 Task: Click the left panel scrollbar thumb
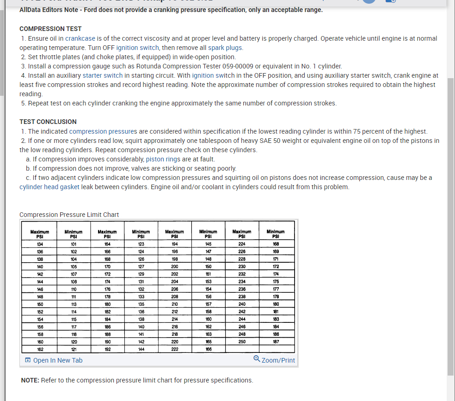(1, 53)
